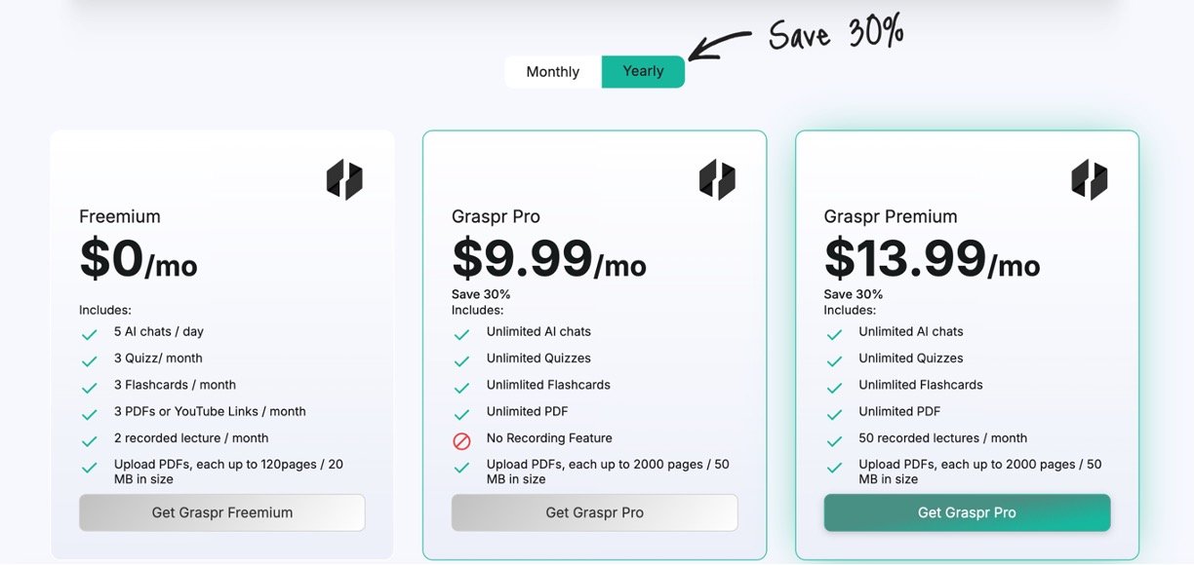Click the Save 30% handwritten note

[x=836, y=33]
